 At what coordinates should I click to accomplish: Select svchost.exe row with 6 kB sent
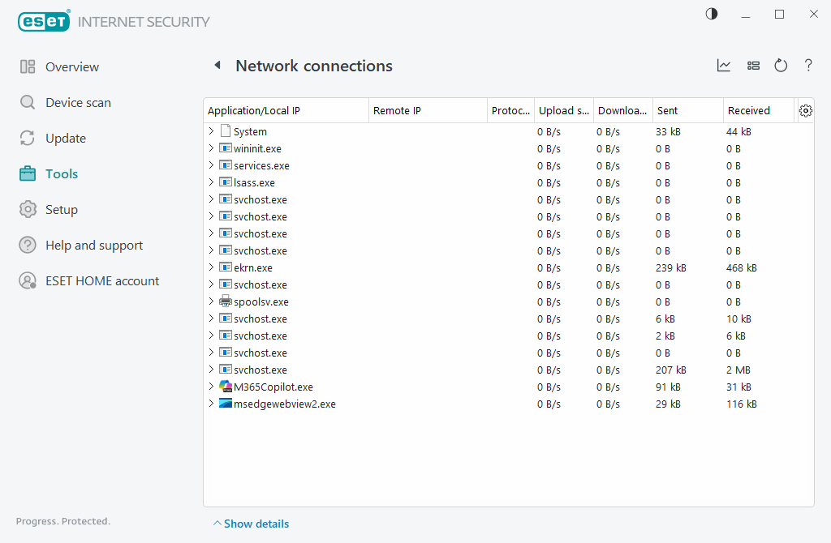pos(260,319)
